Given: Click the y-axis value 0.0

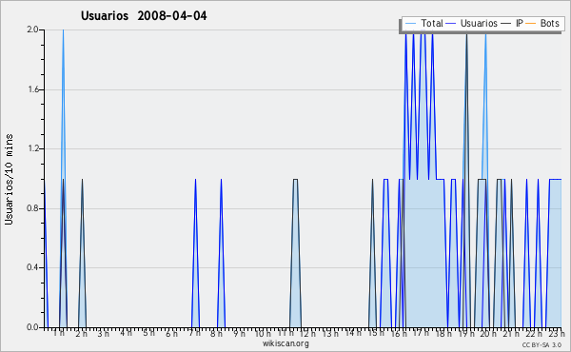Looking at the screenshot, I should coord(32,327).
